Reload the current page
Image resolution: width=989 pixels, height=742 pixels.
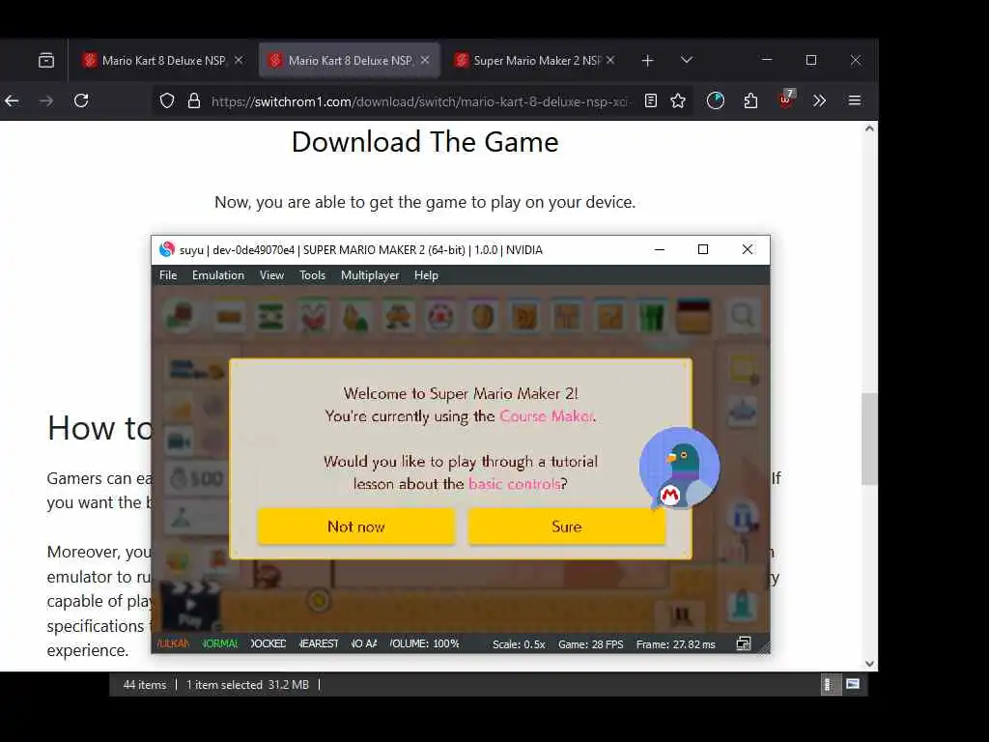[81, 100]
